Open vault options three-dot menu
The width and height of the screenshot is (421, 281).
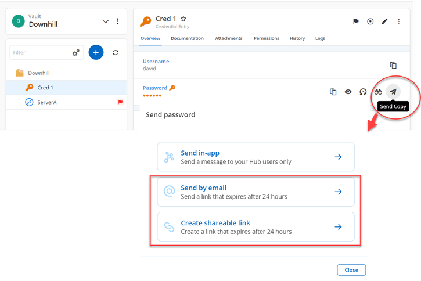coord(118,21)
